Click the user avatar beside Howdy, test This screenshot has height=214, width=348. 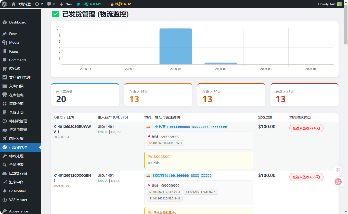339,4
